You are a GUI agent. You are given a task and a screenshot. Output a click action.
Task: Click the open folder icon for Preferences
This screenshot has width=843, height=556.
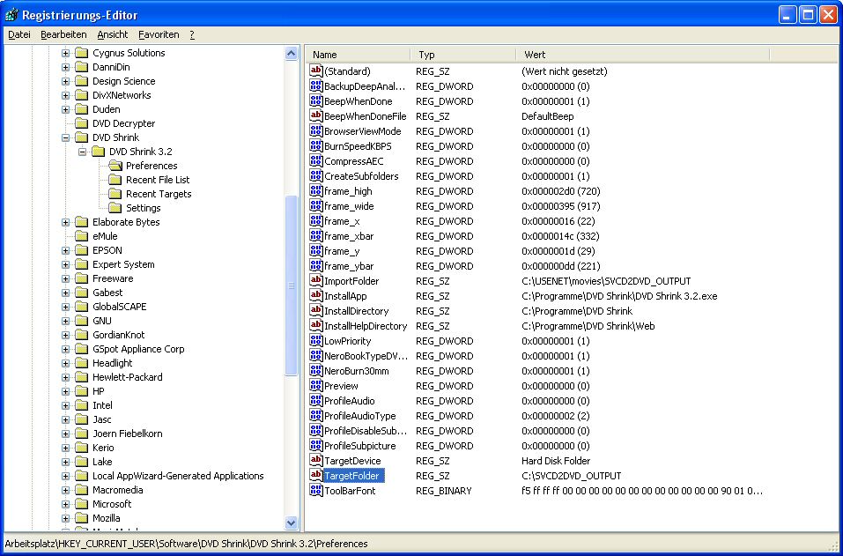(x=115, y=166)
